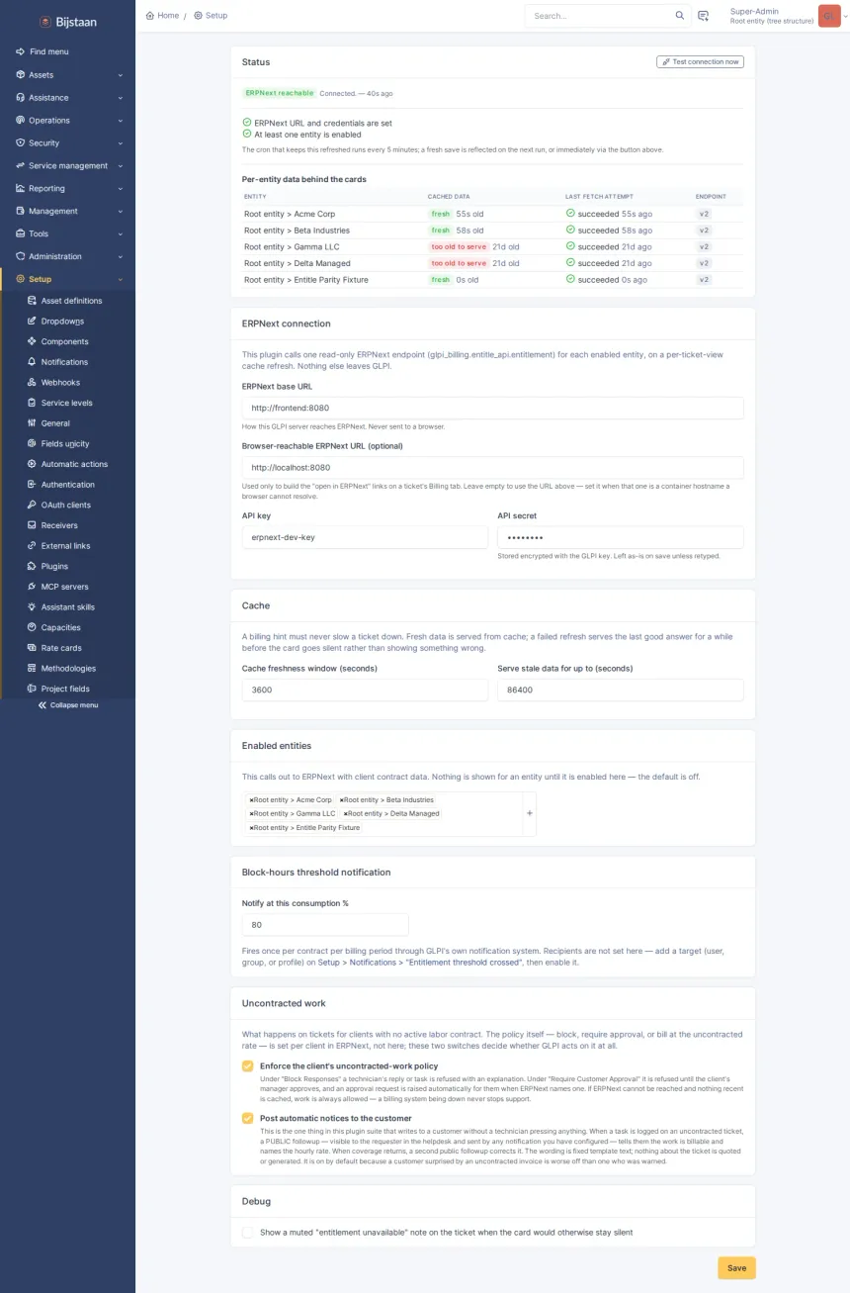Click the Browser-reachable ERPNext URL field
This screenshot has width=850, height=1293.
click(x=493, y=467)
